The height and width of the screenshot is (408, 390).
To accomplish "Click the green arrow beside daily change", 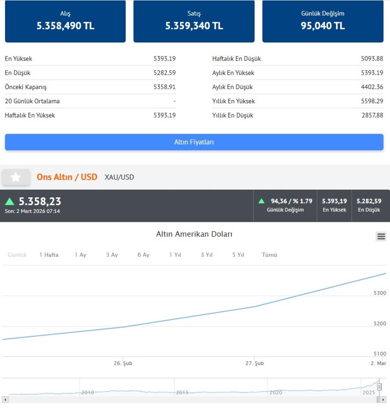I will pyautogui.click(x=262, y=201).
